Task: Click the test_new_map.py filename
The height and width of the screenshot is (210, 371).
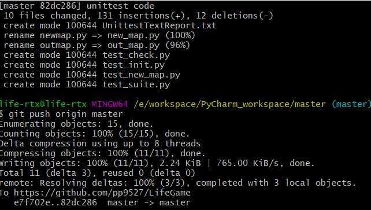Action: [141, 75]
